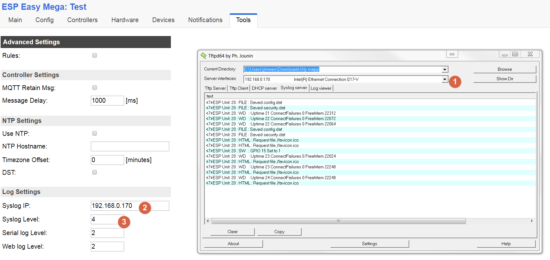Enable the Rules checkbox
Image resolution: width=550 pixels, height=260 pixels.
pos(95,55)
